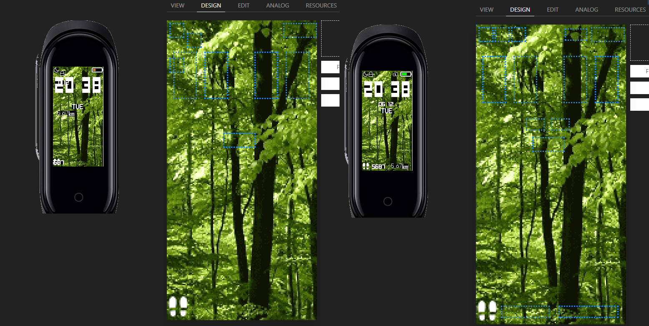Click the bottom white input field beside the right canvas
The height and width of the screenshot is (326, 649).
point(639,105)
